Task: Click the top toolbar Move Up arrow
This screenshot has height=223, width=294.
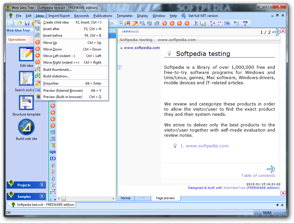Action: 165,23
